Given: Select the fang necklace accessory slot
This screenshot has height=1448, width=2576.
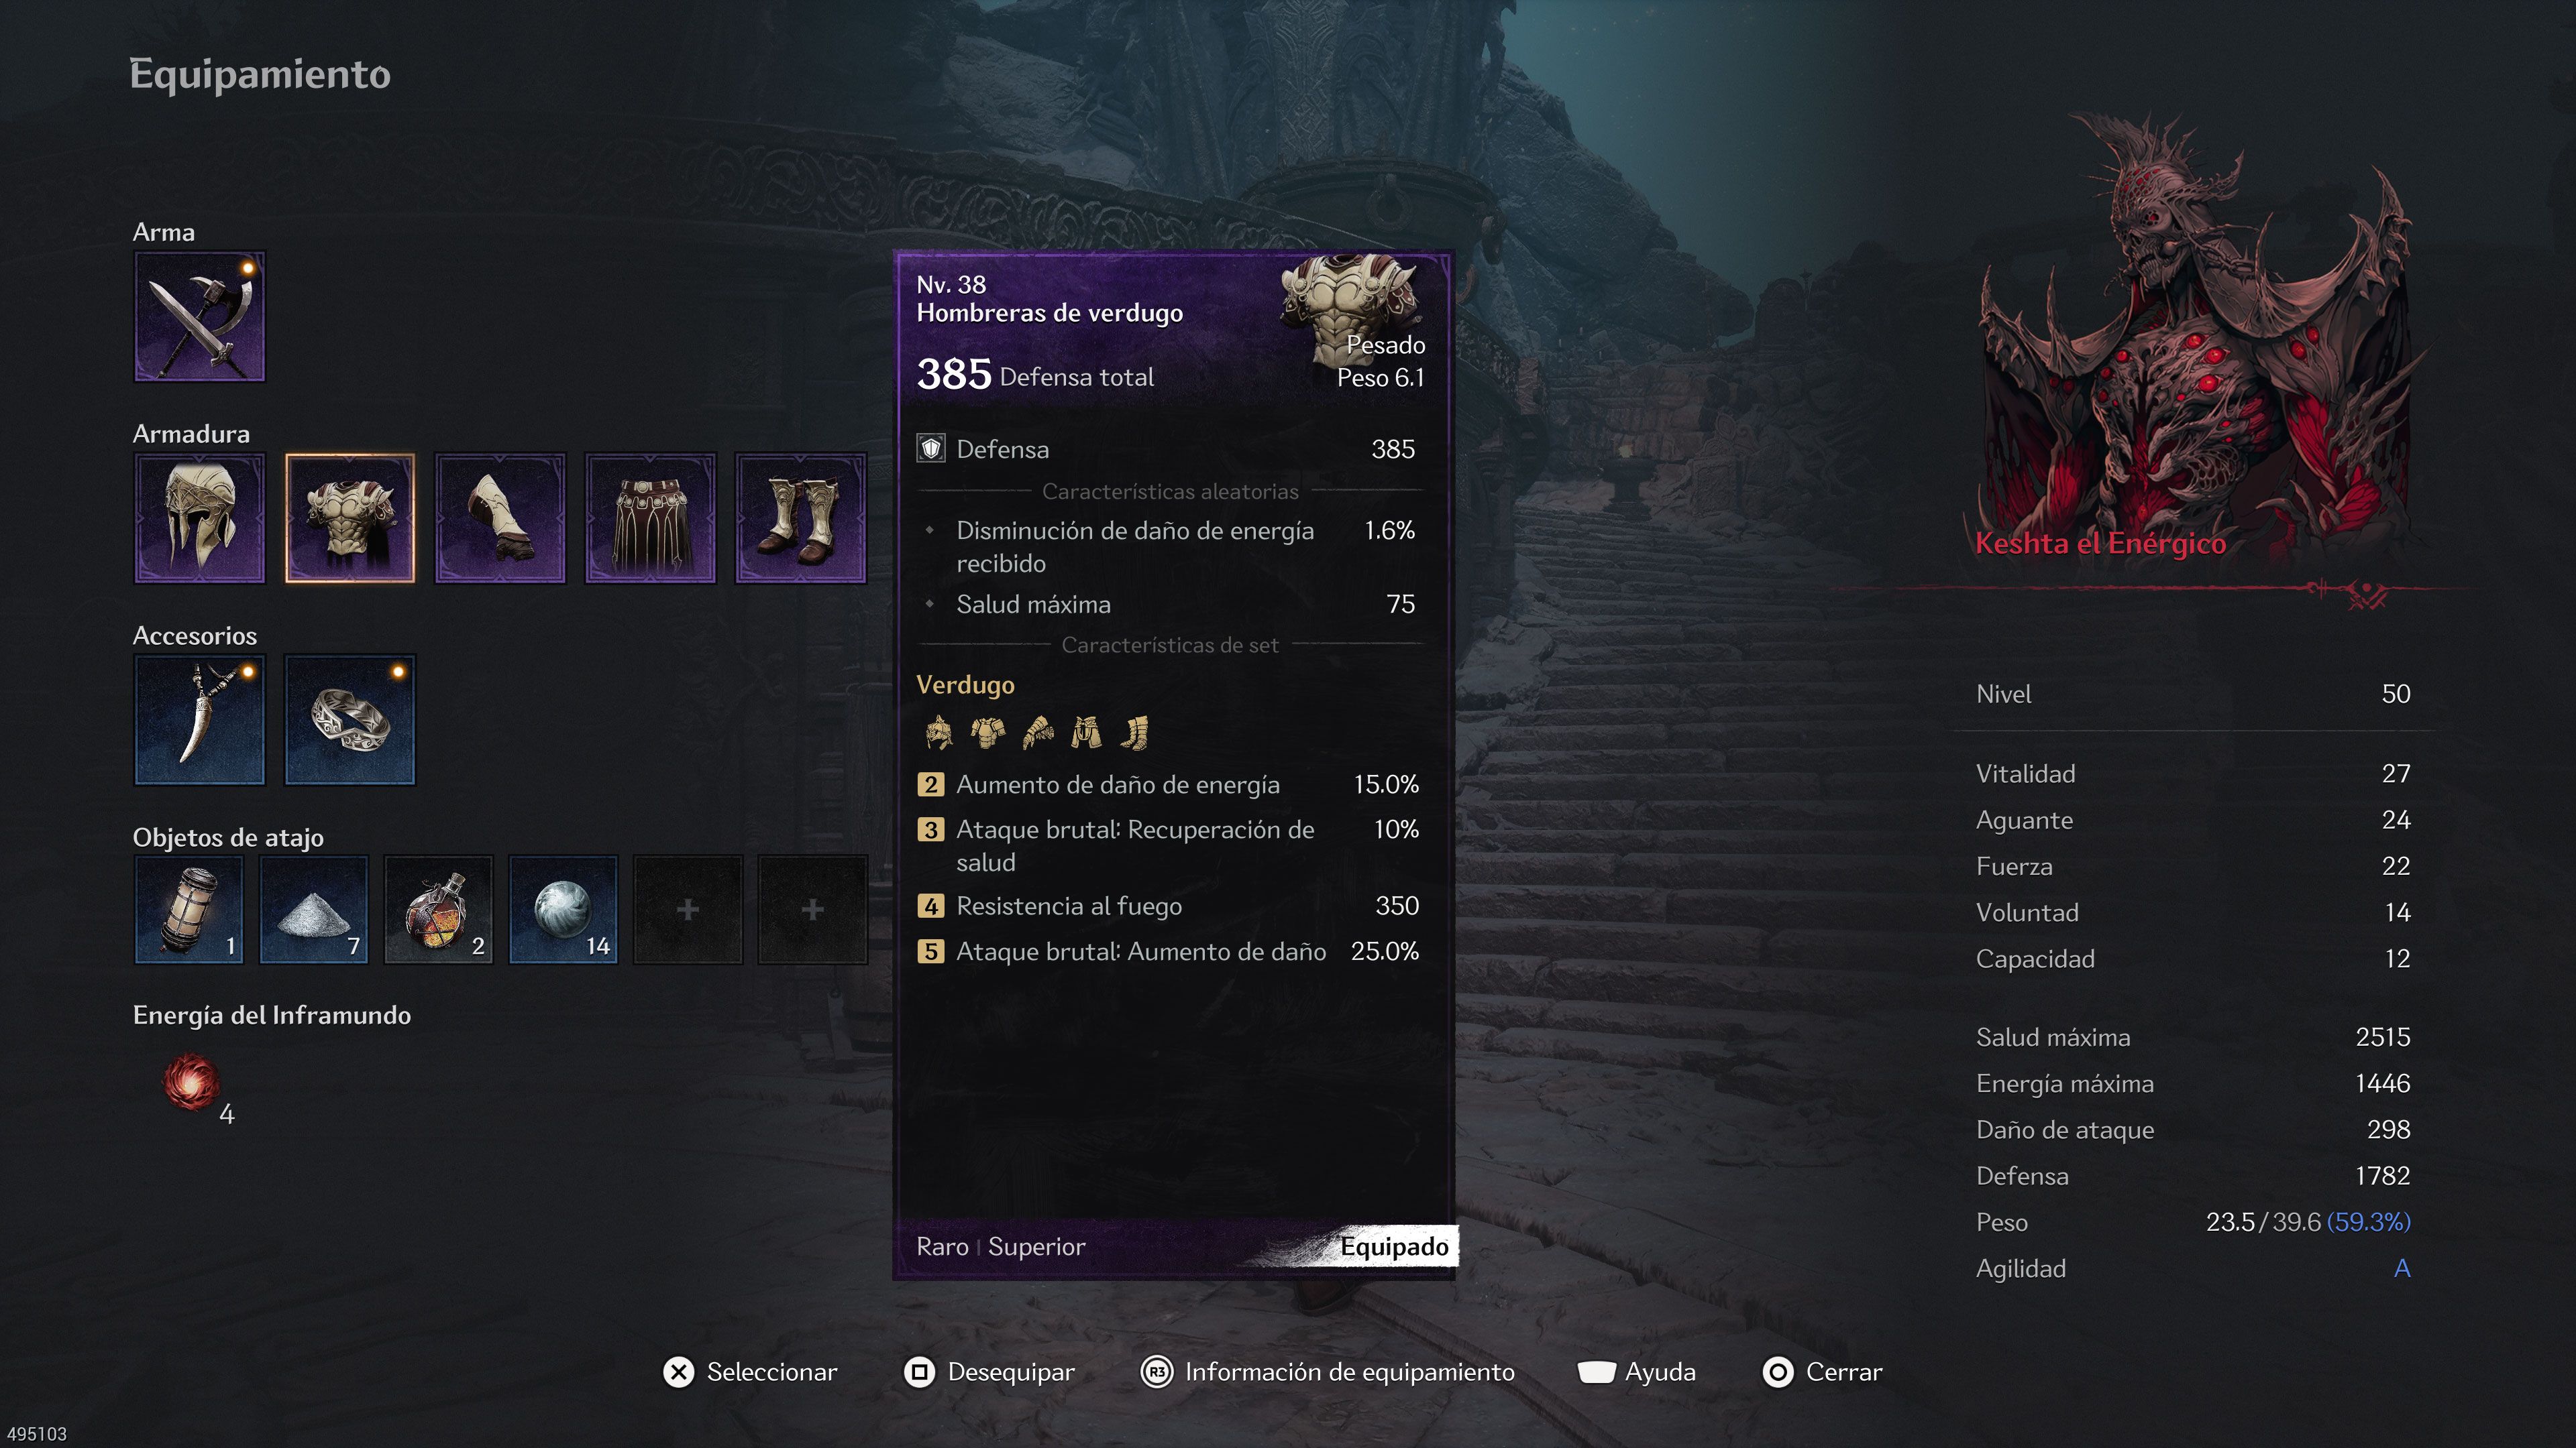Looking at the screenshot, I should [200, 719].
